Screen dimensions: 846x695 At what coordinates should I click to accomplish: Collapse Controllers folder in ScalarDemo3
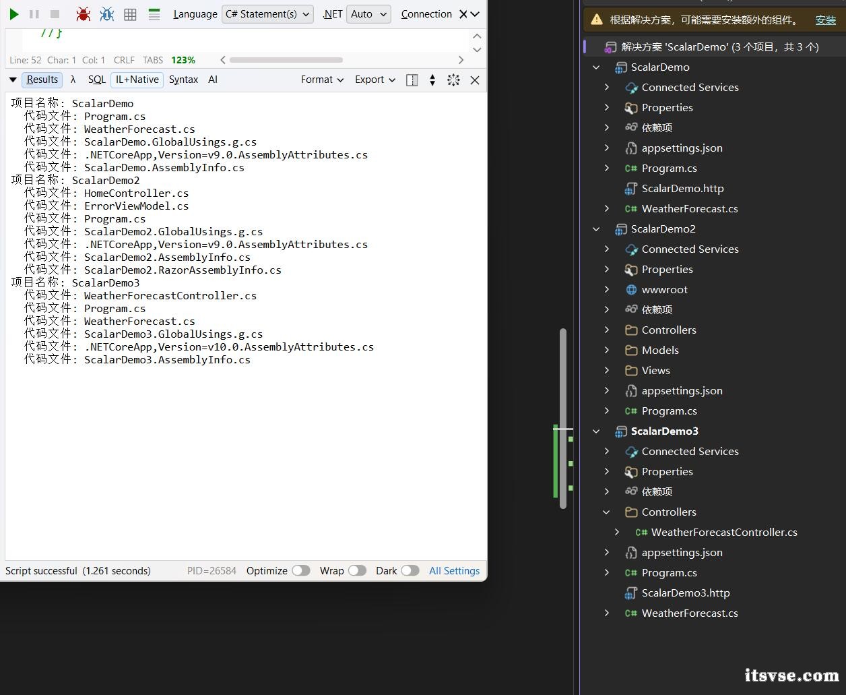coord(606,512)
